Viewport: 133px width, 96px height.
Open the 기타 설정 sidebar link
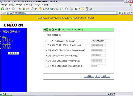point(7,48)
